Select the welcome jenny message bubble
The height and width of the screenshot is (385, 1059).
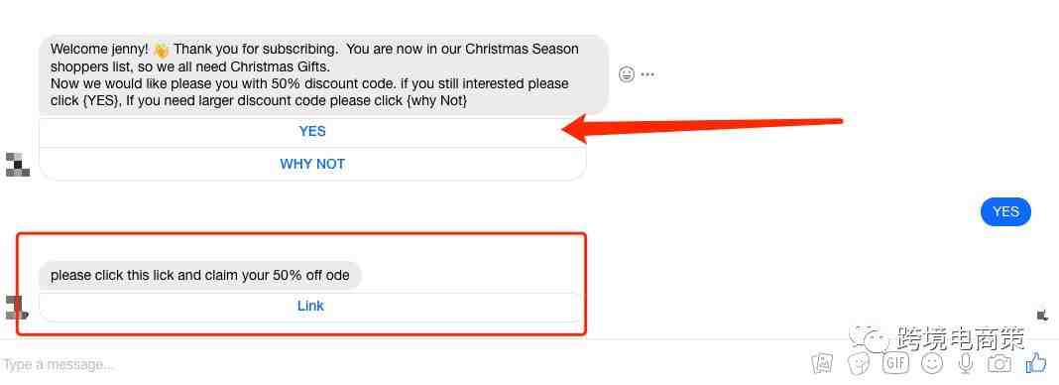324,75
